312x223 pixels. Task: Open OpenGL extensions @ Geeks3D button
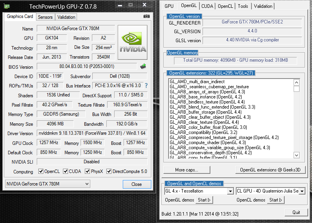pos(270,170)
